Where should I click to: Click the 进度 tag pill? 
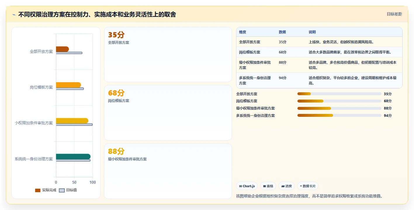pos(287,186)
